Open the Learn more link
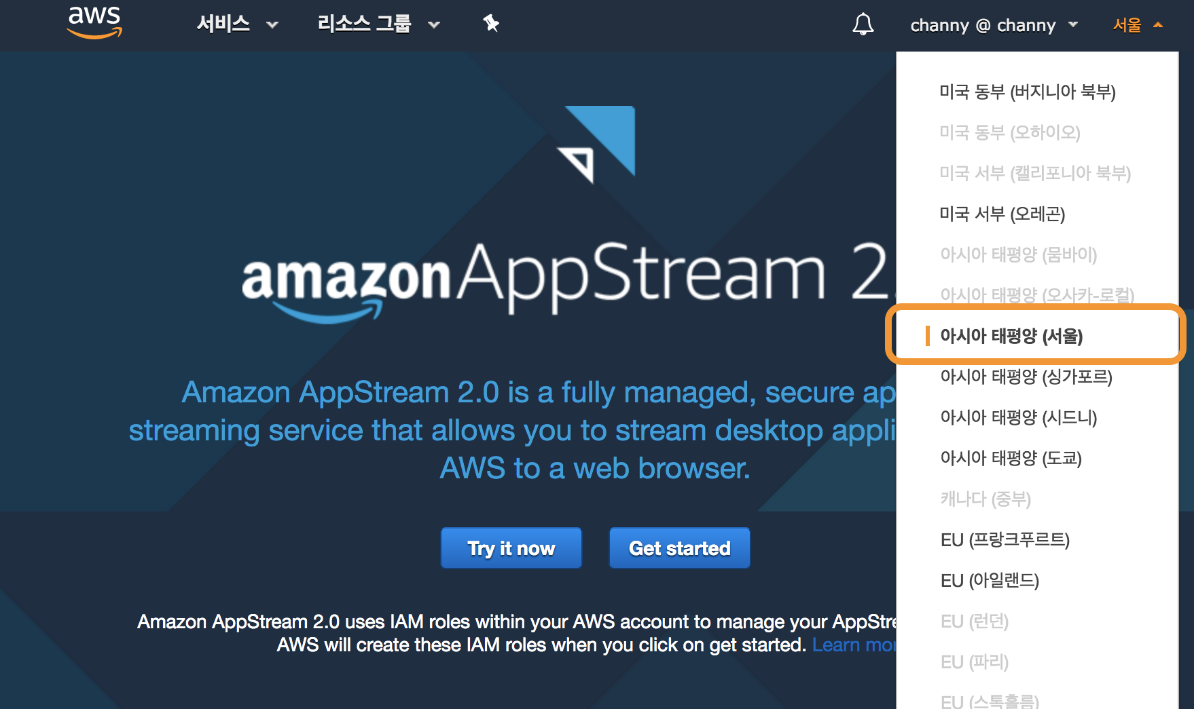This screenshot has height=709, width=1194. pos(854,645)
